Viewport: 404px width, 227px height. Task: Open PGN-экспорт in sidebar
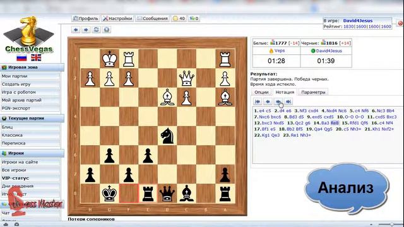pyautogui.click(x=30, y=108)
